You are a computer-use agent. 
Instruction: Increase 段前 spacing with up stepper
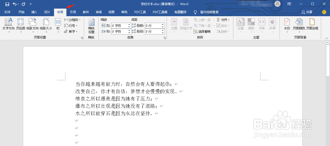pyautogui.click(x=163, y=24)
